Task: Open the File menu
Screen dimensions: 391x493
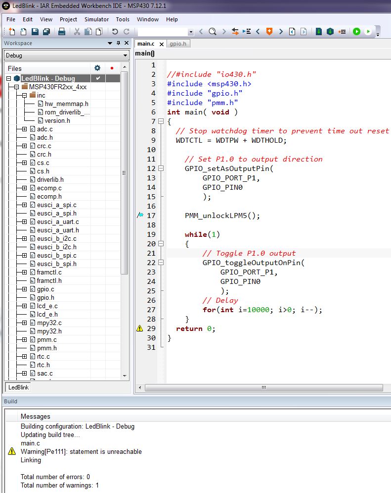Action: click(x=11, y=19)
